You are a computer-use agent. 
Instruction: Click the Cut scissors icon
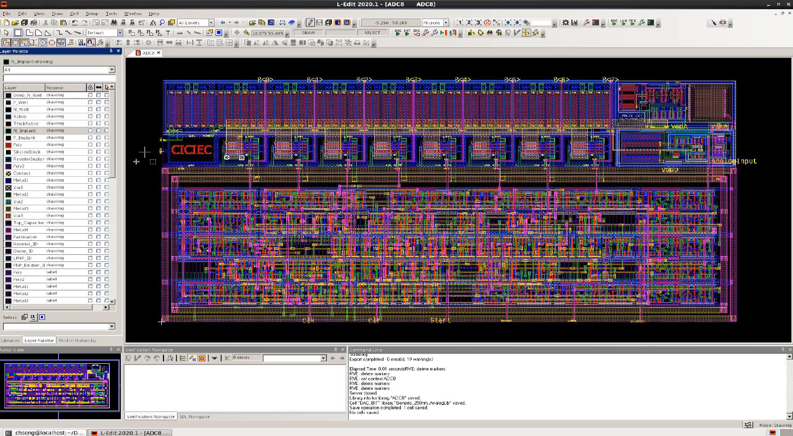point(46,23)
